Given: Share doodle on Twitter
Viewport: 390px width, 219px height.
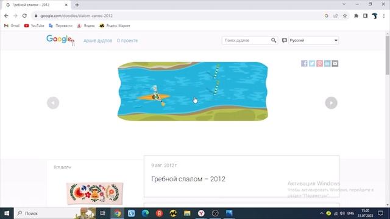Looking at the screenshot, I should point(312,63).
